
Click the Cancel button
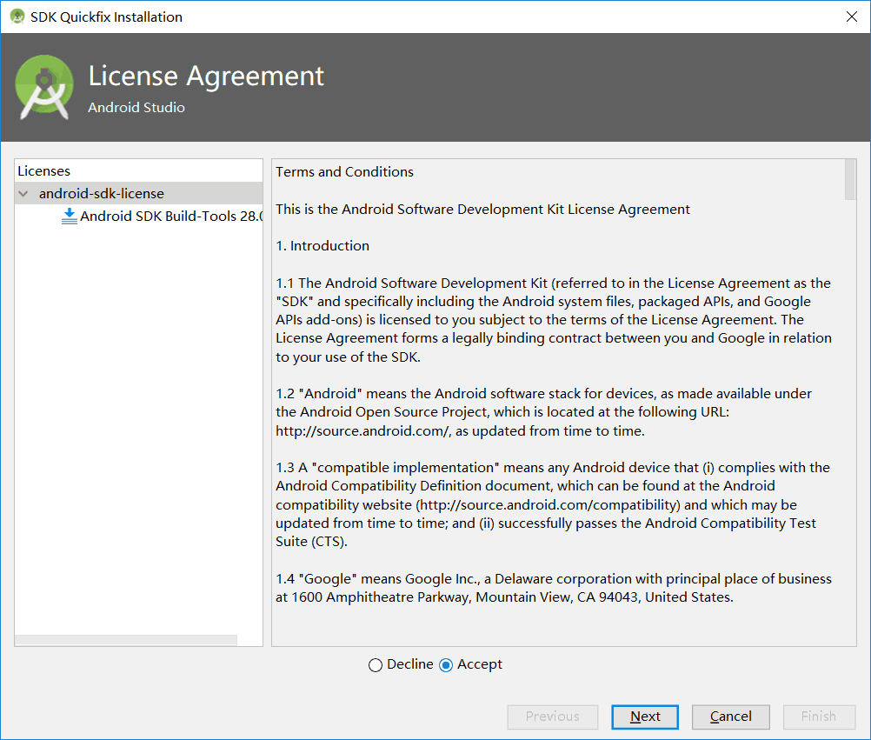pos(730,717)
